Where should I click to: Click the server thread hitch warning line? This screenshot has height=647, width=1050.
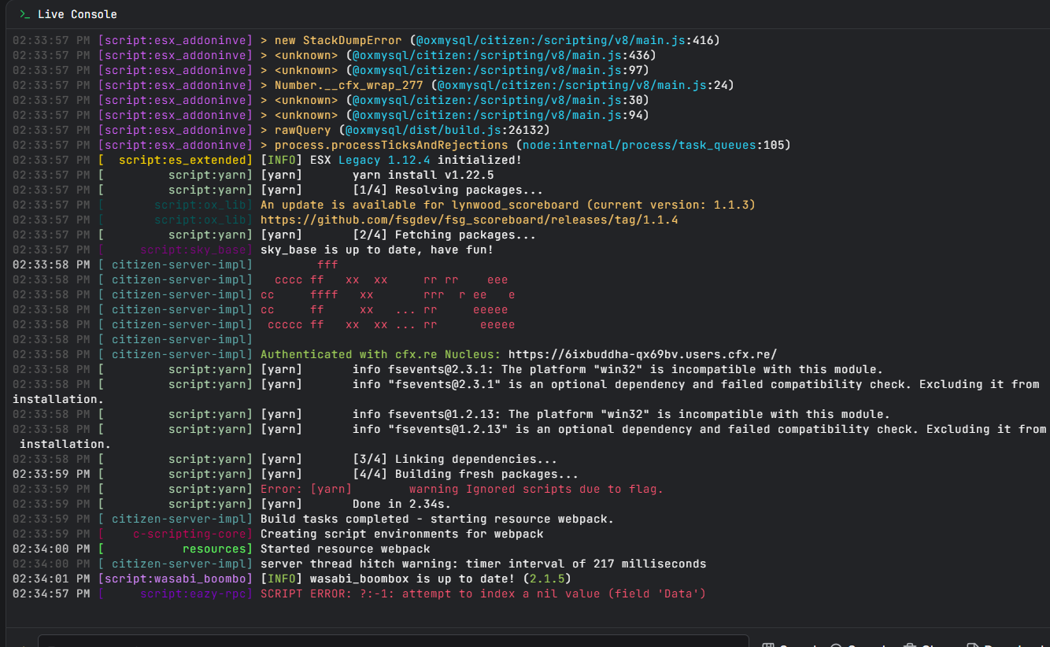point(482,564)
